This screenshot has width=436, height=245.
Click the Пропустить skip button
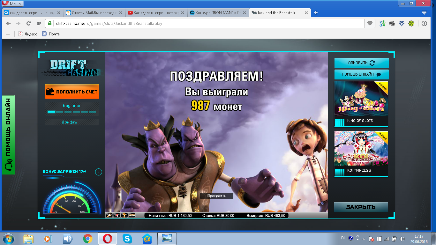[216, 196]
